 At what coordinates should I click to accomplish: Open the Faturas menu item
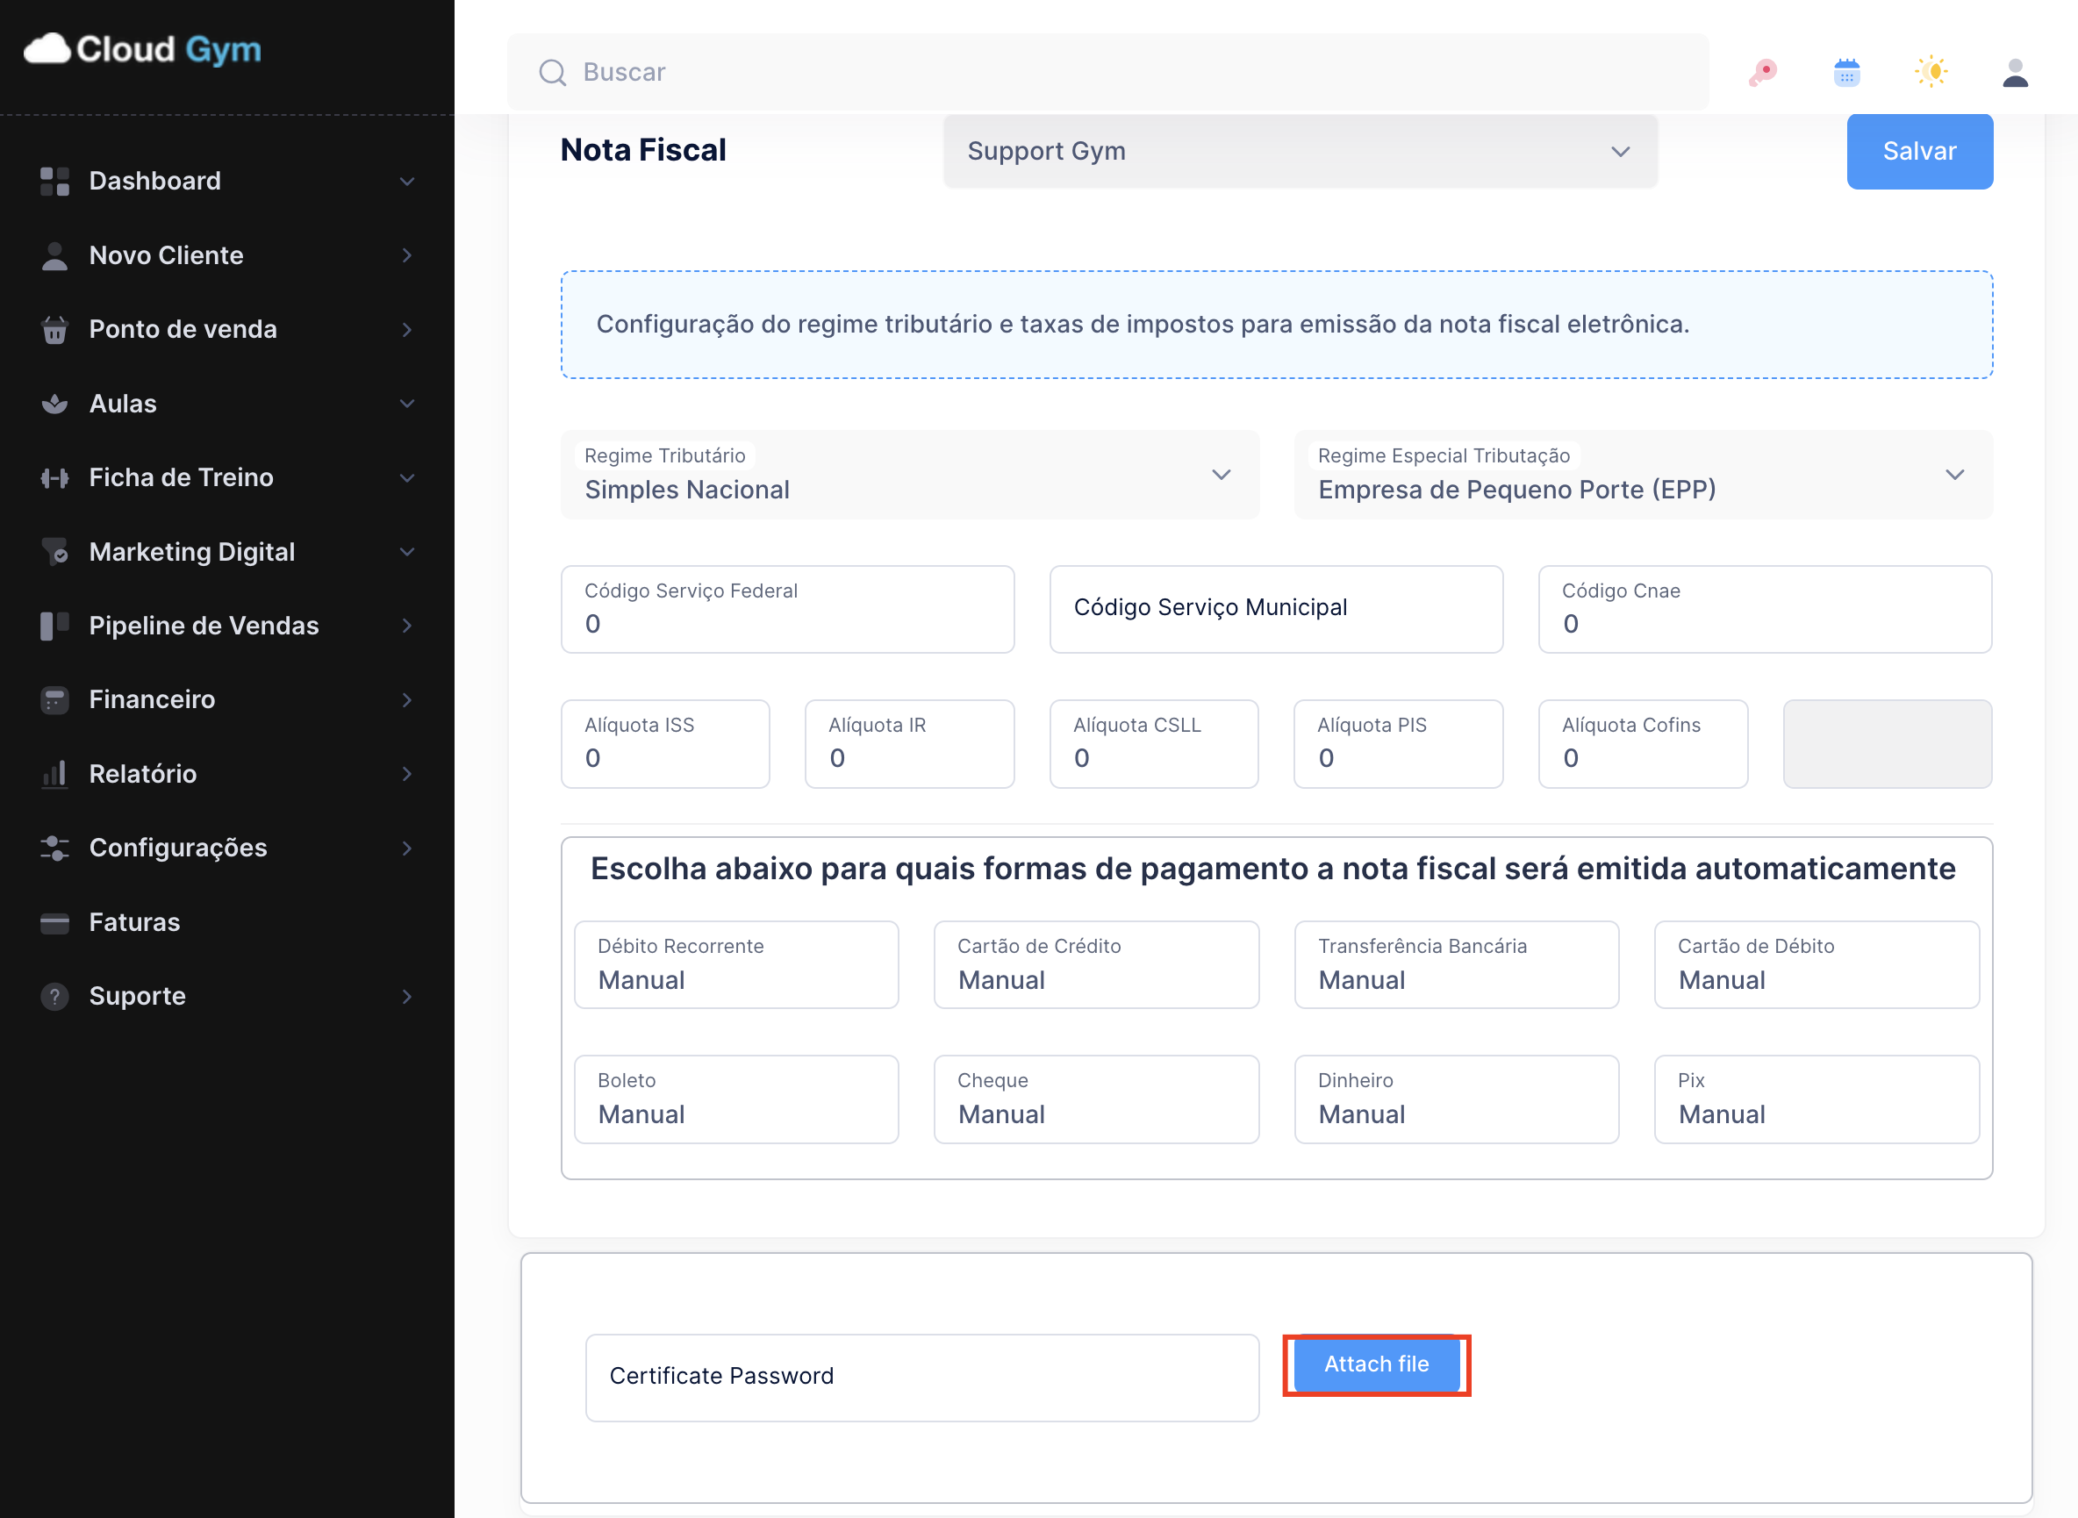pyautogui.click(x=134, y=921)
